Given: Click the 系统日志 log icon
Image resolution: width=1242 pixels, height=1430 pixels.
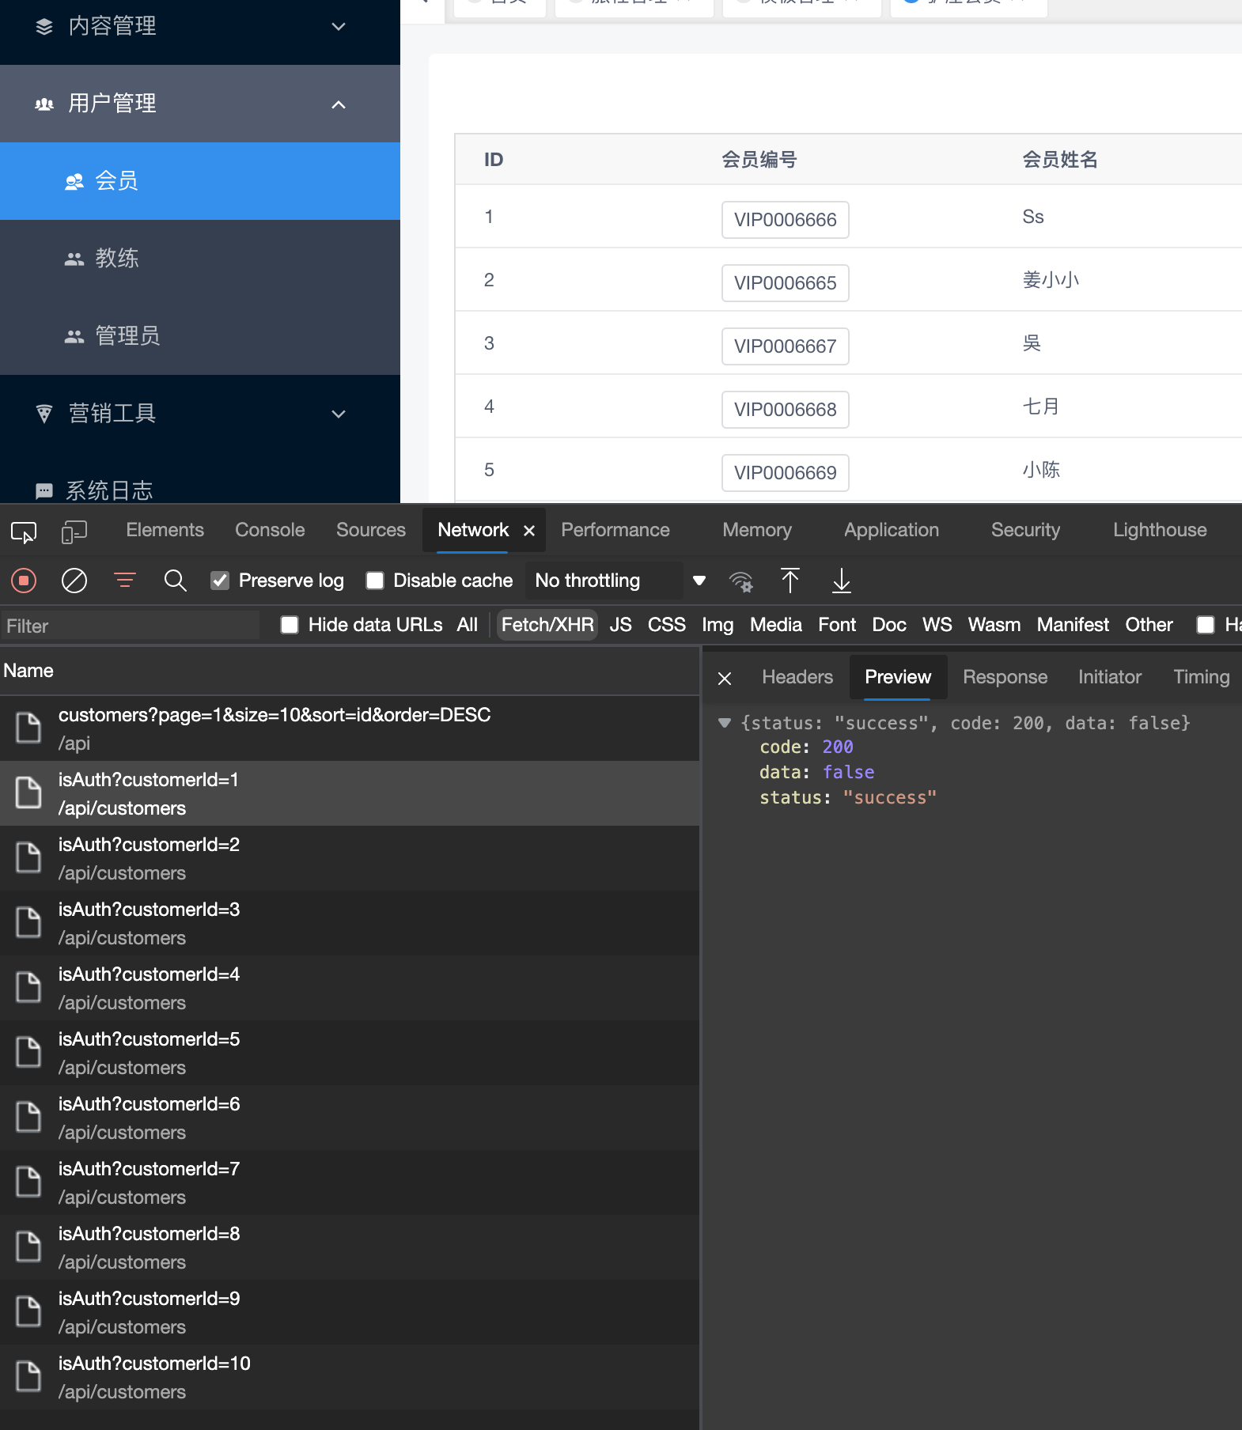Looking at the screenshot, I should [44, 491].
